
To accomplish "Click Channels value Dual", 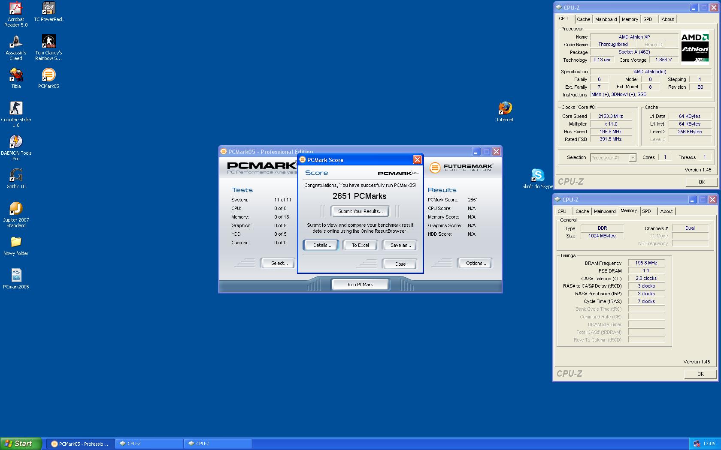I will (690, 228).
